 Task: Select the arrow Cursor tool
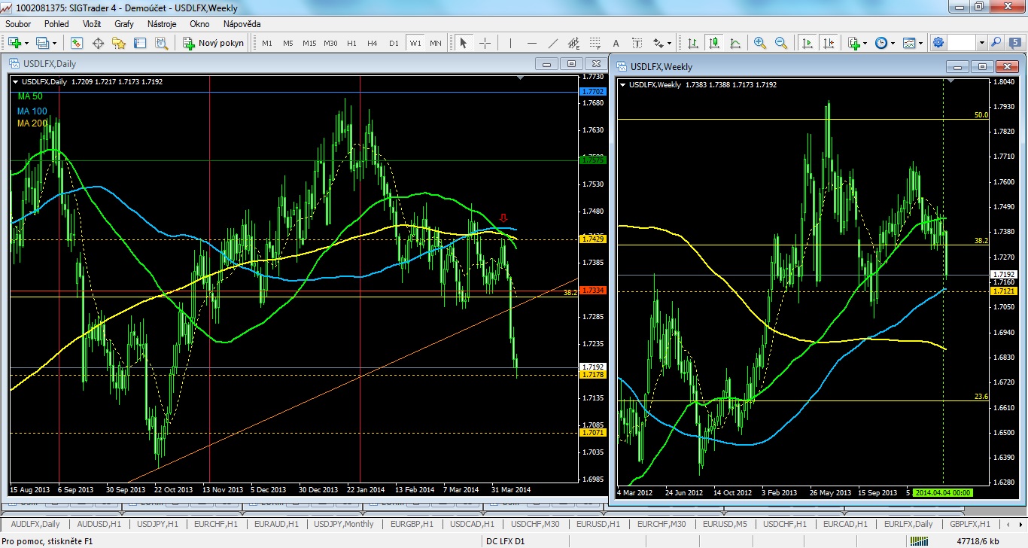(x=464, y=43)
